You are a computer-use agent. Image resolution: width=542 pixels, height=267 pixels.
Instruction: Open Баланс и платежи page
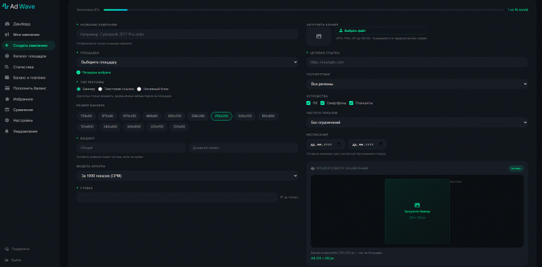[x=28, y=77]
